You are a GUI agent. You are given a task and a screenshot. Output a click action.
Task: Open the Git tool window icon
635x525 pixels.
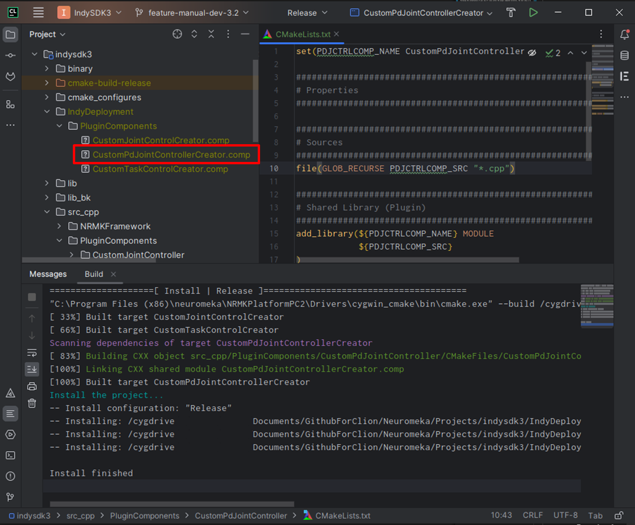point(10,497)
